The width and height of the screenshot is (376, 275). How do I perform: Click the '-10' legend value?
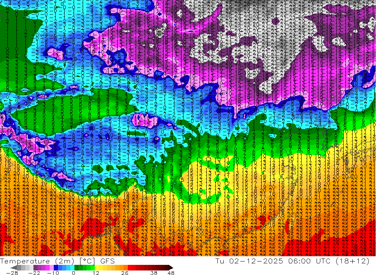[53, 273]
